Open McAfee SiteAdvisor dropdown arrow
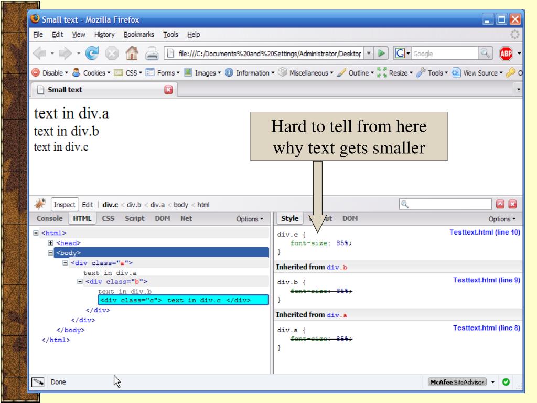This screenshot has height=403, width=537. 493,382
